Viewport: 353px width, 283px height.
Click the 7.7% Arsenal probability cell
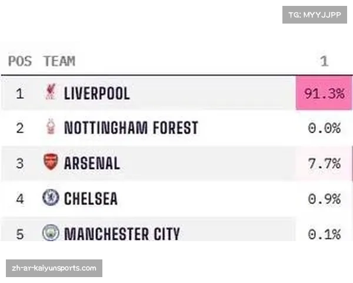(324, 163)
